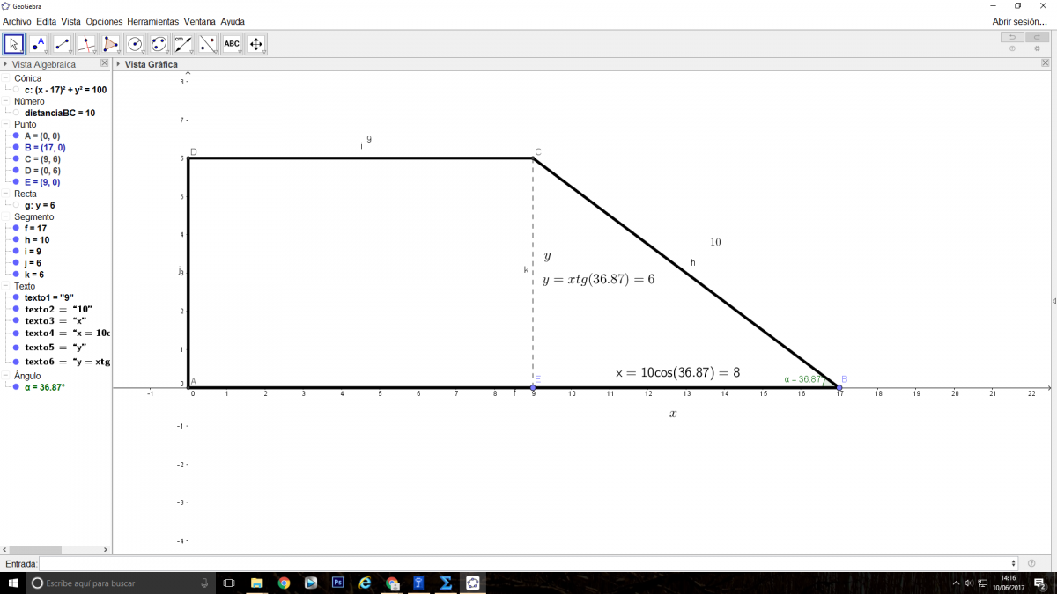Viewport: 1057px width, 594px height.
Task: Close the Vista Algebraica panel
Action: point(104,63)
